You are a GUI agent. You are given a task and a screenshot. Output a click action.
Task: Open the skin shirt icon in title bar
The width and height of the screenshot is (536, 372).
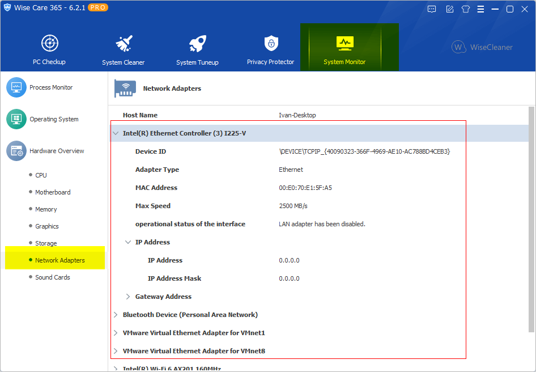pos(466,9)
